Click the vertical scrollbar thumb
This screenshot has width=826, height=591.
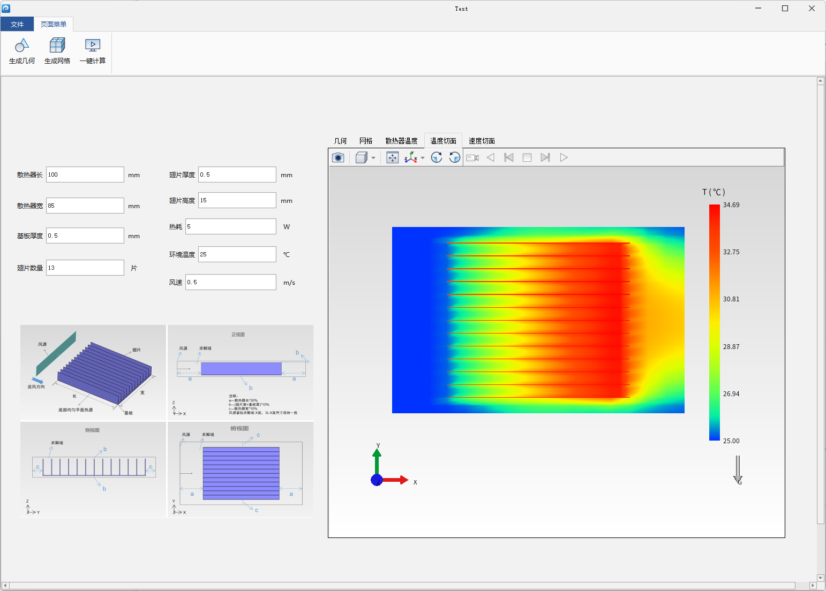(x=821, y=304)
